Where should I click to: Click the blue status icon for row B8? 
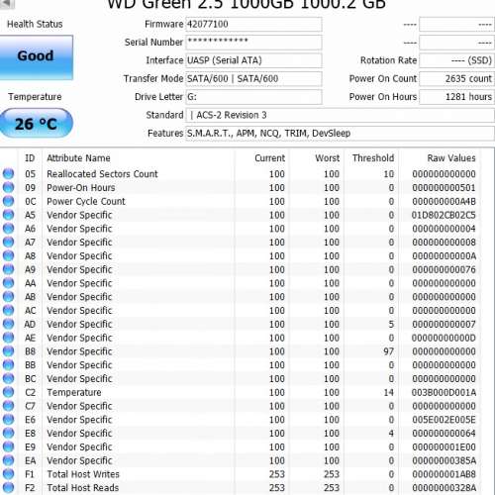[x=8, y=351]
